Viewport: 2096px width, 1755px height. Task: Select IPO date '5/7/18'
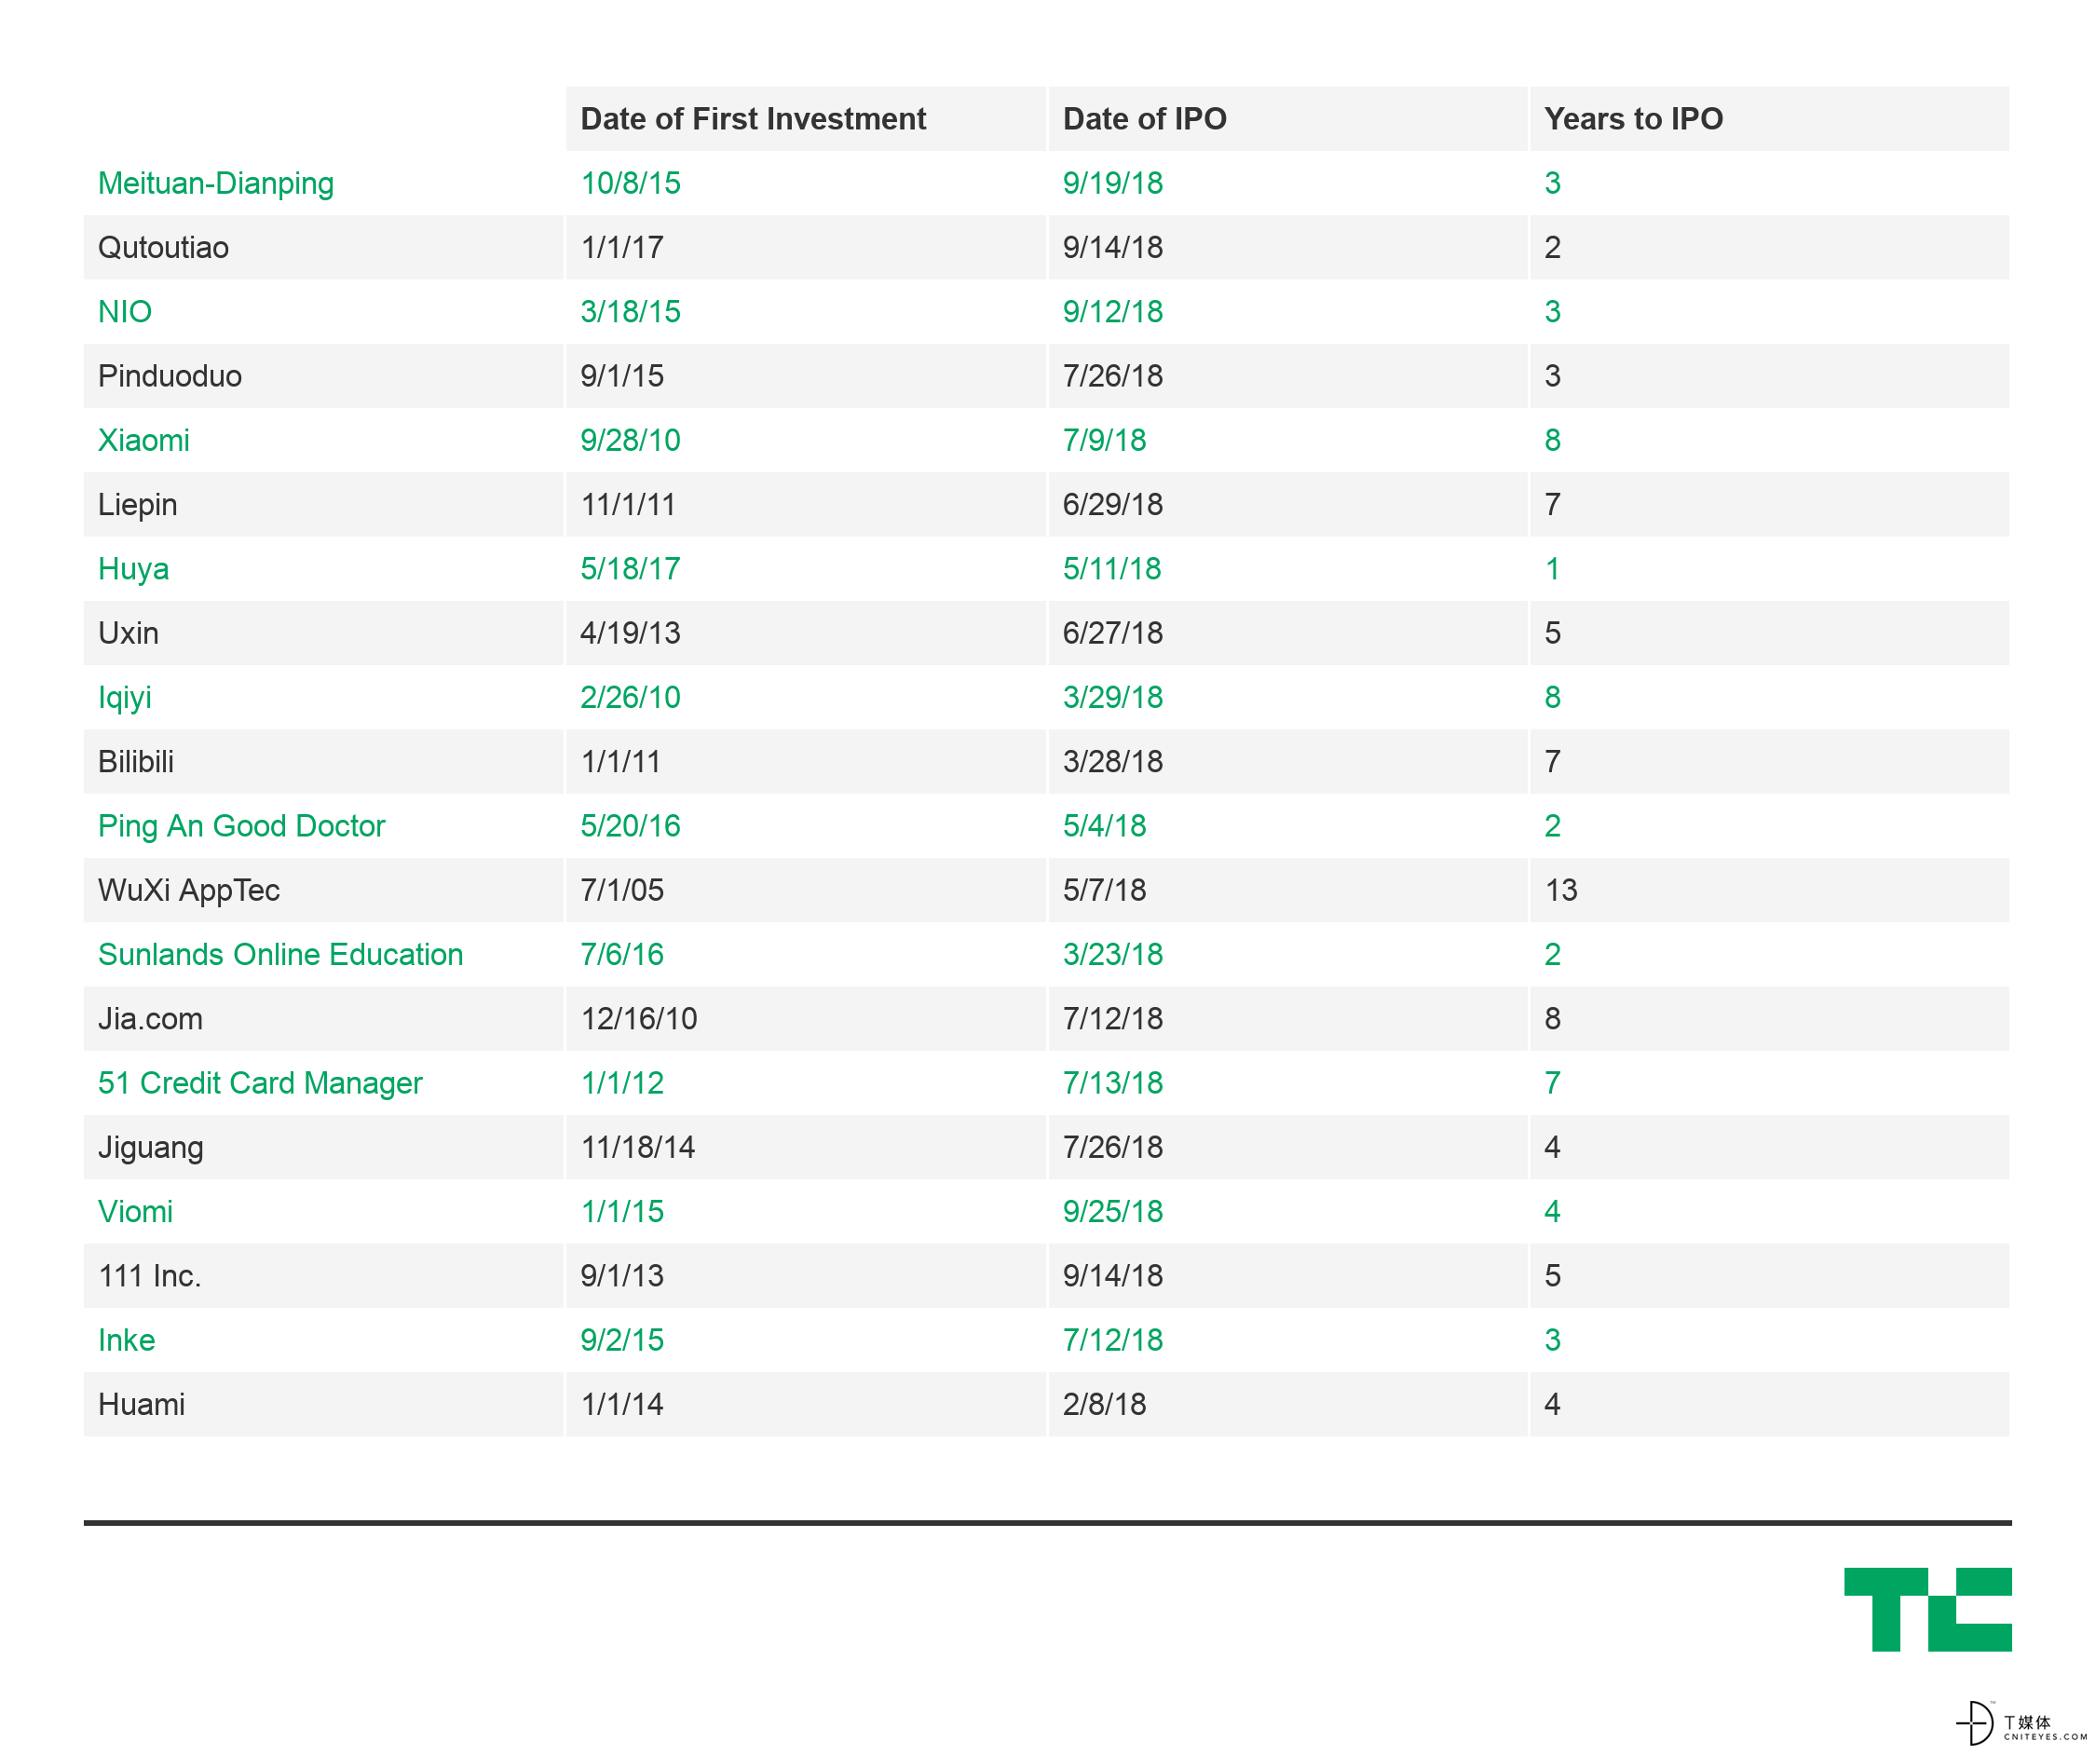[1104, 891]
